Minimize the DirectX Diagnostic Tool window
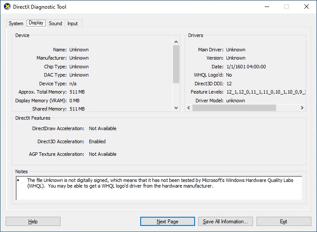This screenshot has height=232, width=317. (x=267, y=7)
